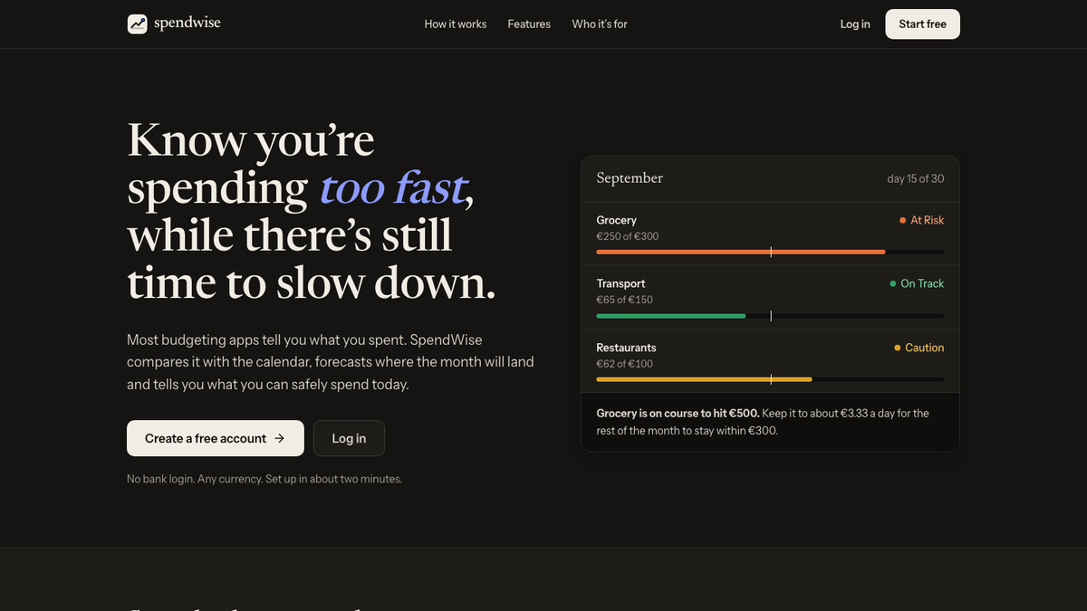
Task: Click the day marker tick on Restaurants bar
Action: (771, 379)
